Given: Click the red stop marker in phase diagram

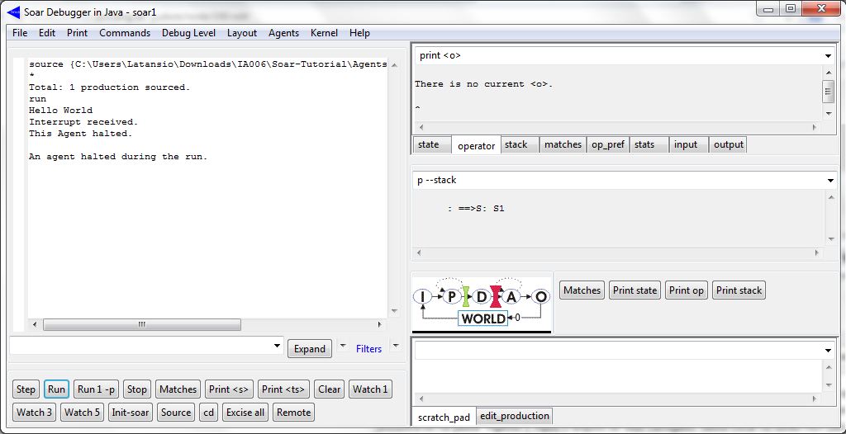Looking at the screenshot, I should (x=496, y=296).
